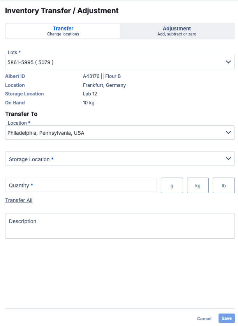Open the Lots field showing 5861-5995
This screenshot has width=238, height=326.
(113, 62)
